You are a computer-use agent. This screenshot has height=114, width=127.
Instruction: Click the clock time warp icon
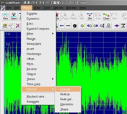(x=75, y=26)
